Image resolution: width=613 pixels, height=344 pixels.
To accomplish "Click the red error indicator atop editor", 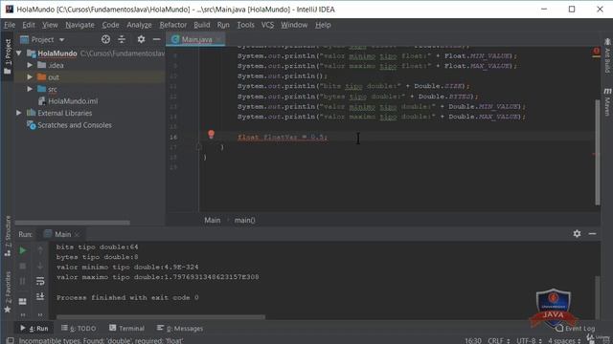I will point(596,52).
